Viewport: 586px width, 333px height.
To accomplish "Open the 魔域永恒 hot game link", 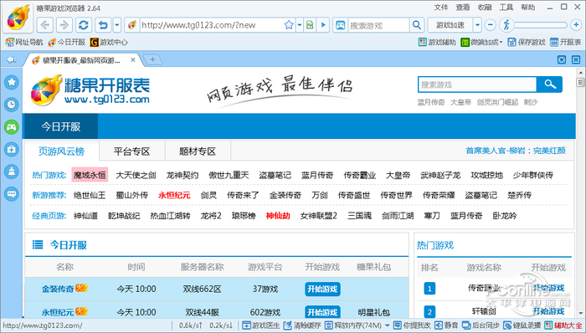I will pyautogui.click(x=90, y=175).
